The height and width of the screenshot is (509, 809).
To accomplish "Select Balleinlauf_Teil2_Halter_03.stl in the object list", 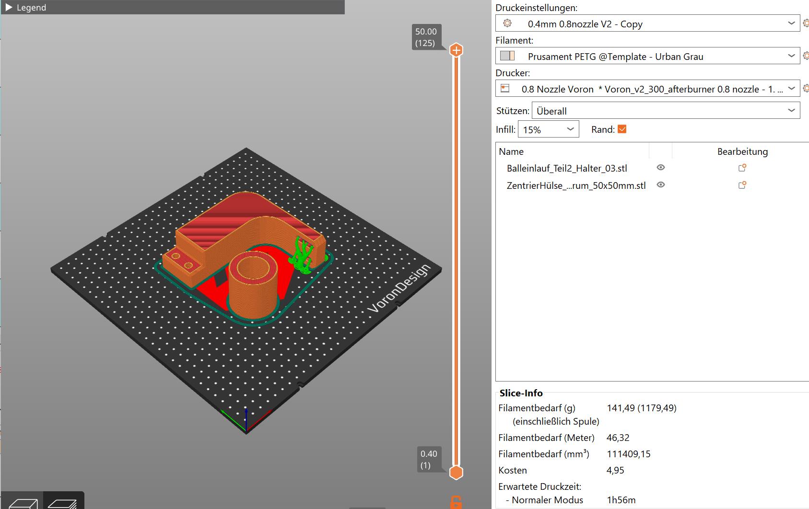I will coord(567,168).
